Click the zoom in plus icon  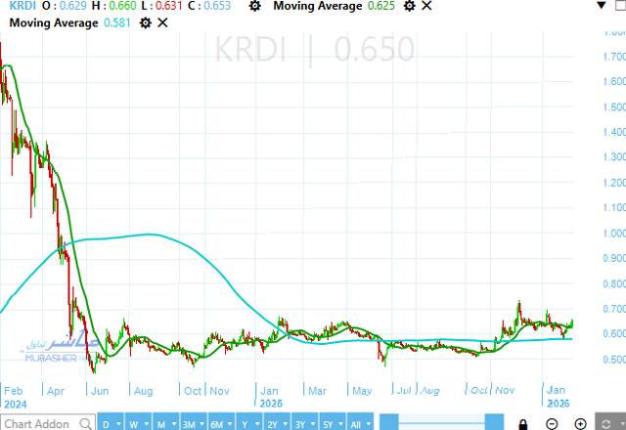pos(581,423)
